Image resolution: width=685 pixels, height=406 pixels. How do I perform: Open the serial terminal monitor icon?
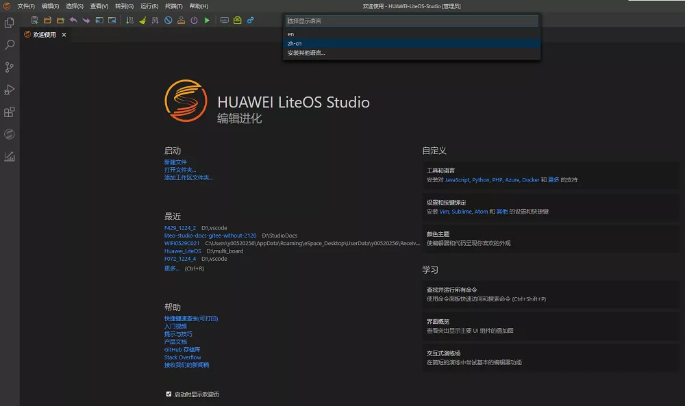(x=225, y=20)
